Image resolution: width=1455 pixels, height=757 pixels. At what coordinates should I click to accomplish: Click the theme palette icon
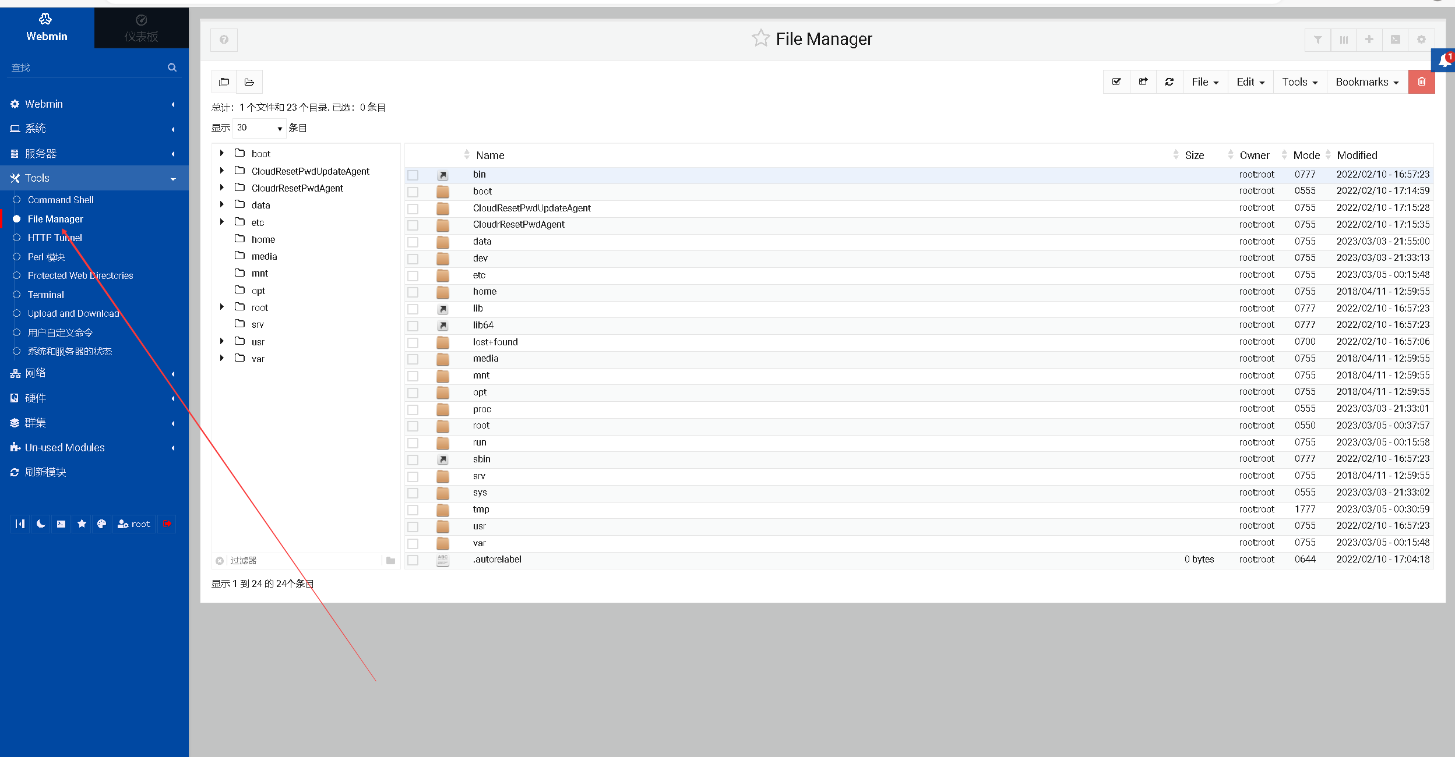(101, 524)
